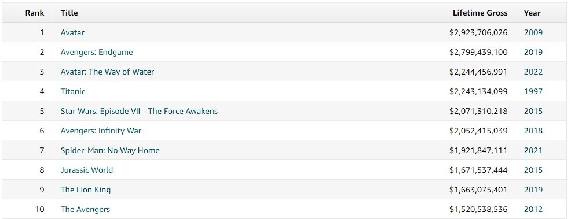
Task: Open The Lion King link
Action: point(86,189)
